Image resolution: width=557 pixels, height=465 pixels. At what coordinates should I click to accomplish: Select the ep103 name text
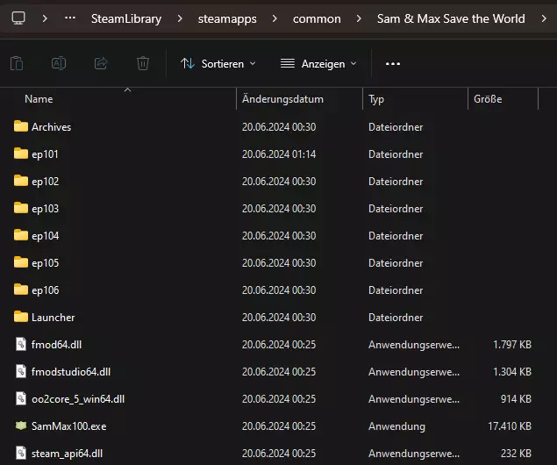pyautogui.click(x=45, y=209)
